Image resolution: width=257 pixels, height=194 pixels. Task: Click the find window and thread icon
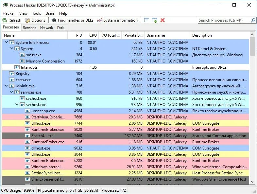point(155,20)
